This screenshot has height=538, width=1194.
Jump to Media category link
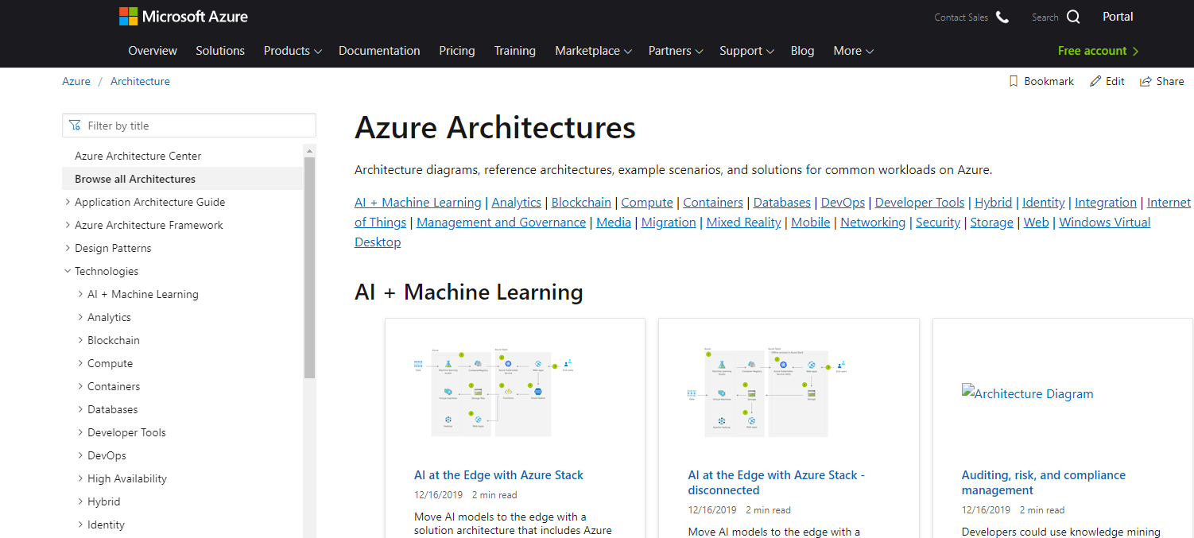(x=614, y=223)
